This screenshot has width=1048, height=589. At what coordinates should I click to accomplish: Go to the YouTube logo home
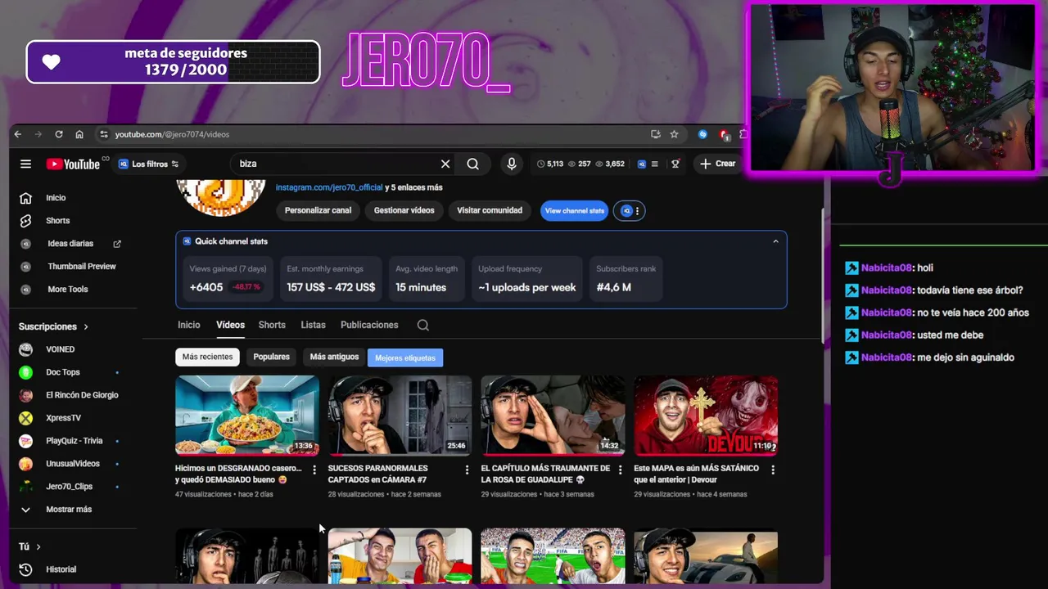tap(73, 164)
